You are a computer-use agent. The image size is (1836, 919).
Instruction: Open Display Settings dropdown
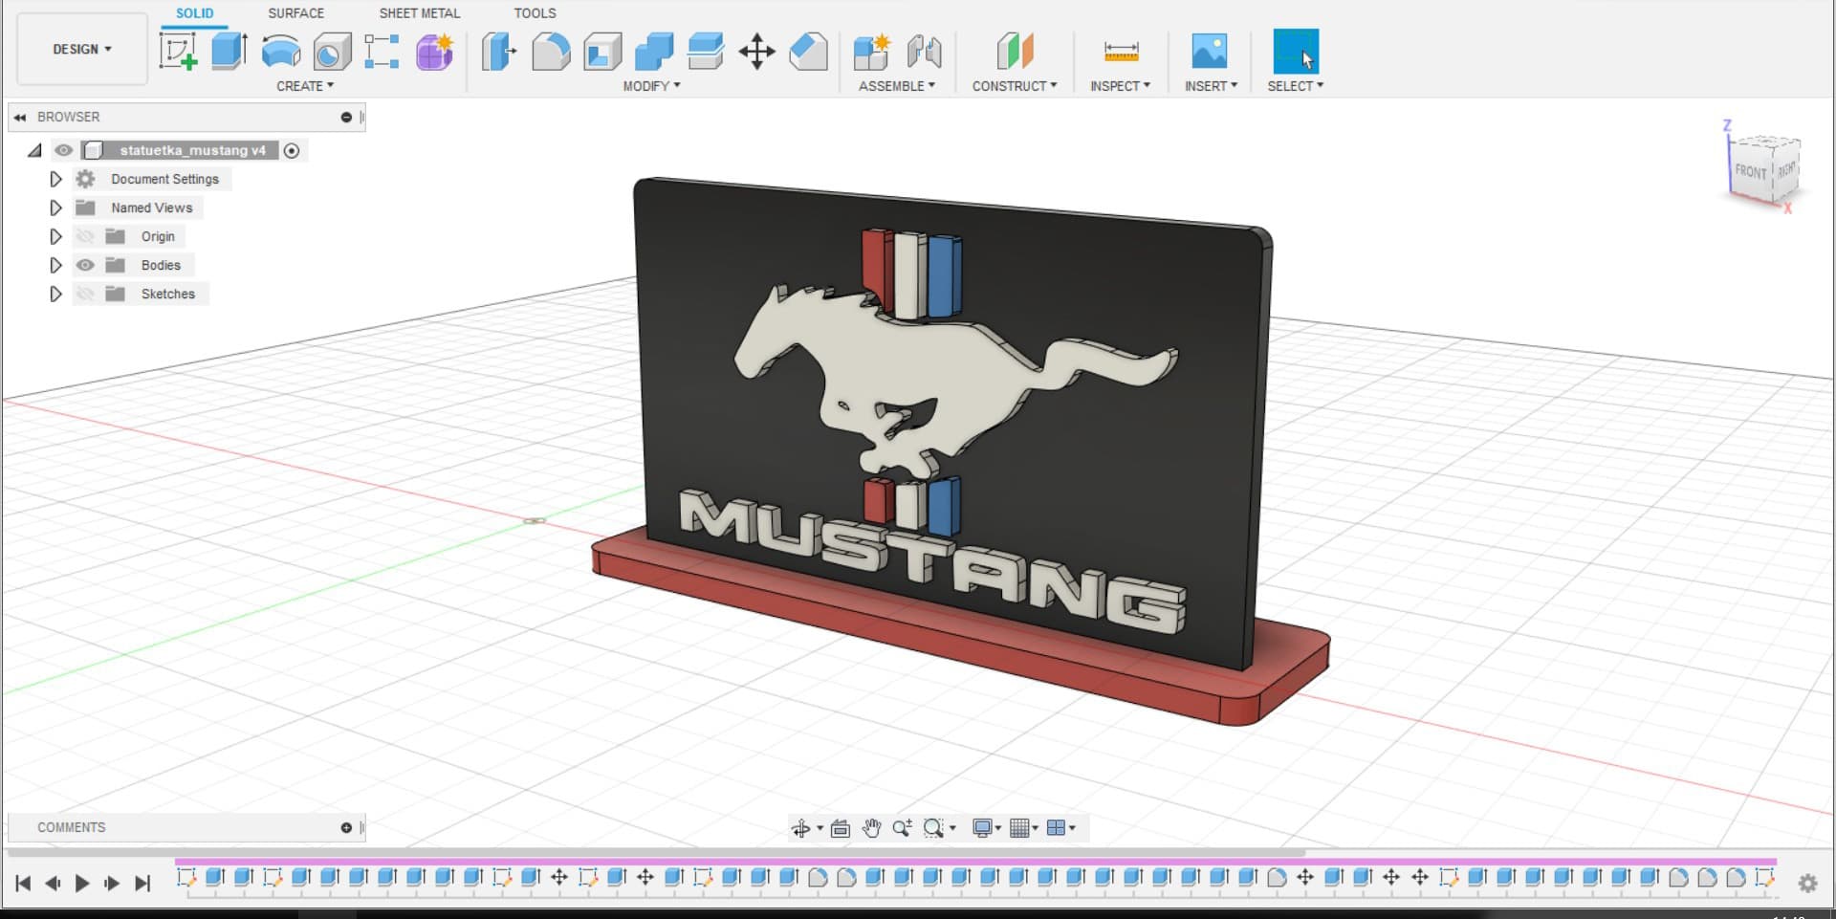(986, 828)
